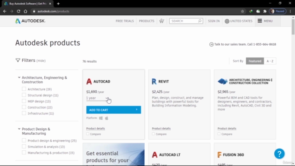Click the globe icon for United States

[x=227, y=21]
